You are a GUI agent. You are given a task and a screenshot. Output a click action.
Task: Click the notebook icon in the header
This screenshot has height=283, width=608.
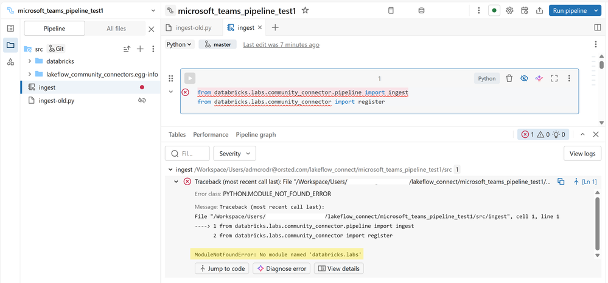coord(391,11)
